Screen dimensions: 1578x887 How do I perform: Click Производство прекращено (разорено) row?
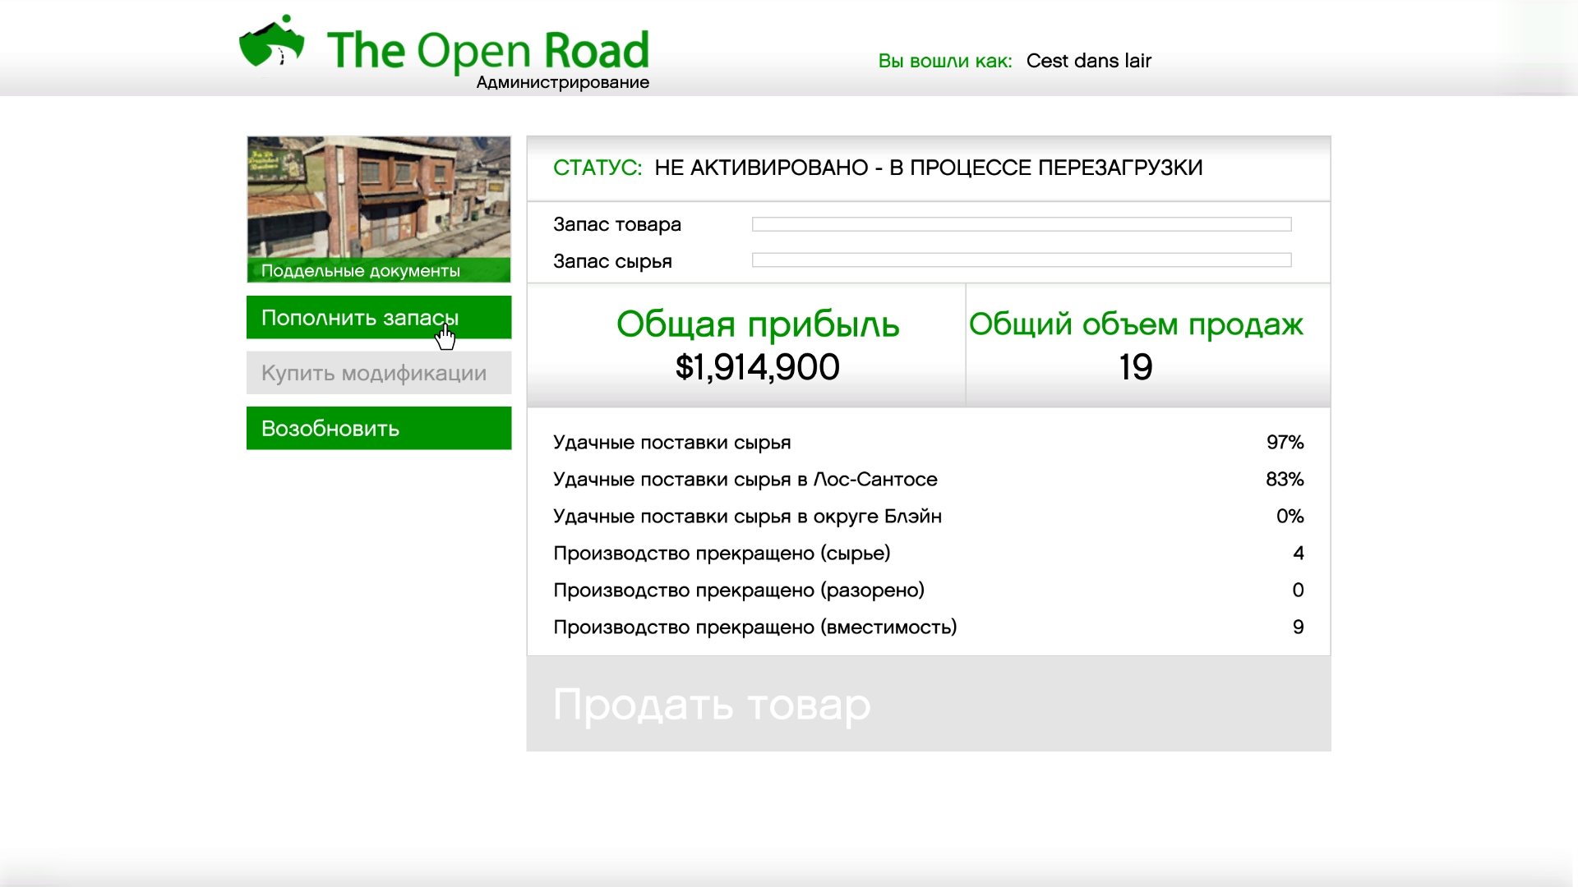(x=927, y=591)
